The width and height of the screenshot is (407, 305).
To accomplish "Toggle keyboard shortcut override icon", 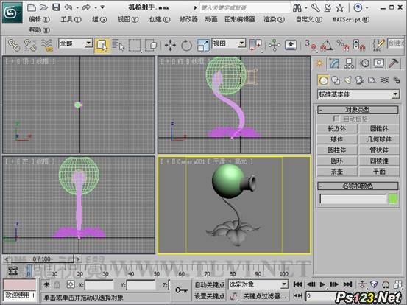I will 291,45.
